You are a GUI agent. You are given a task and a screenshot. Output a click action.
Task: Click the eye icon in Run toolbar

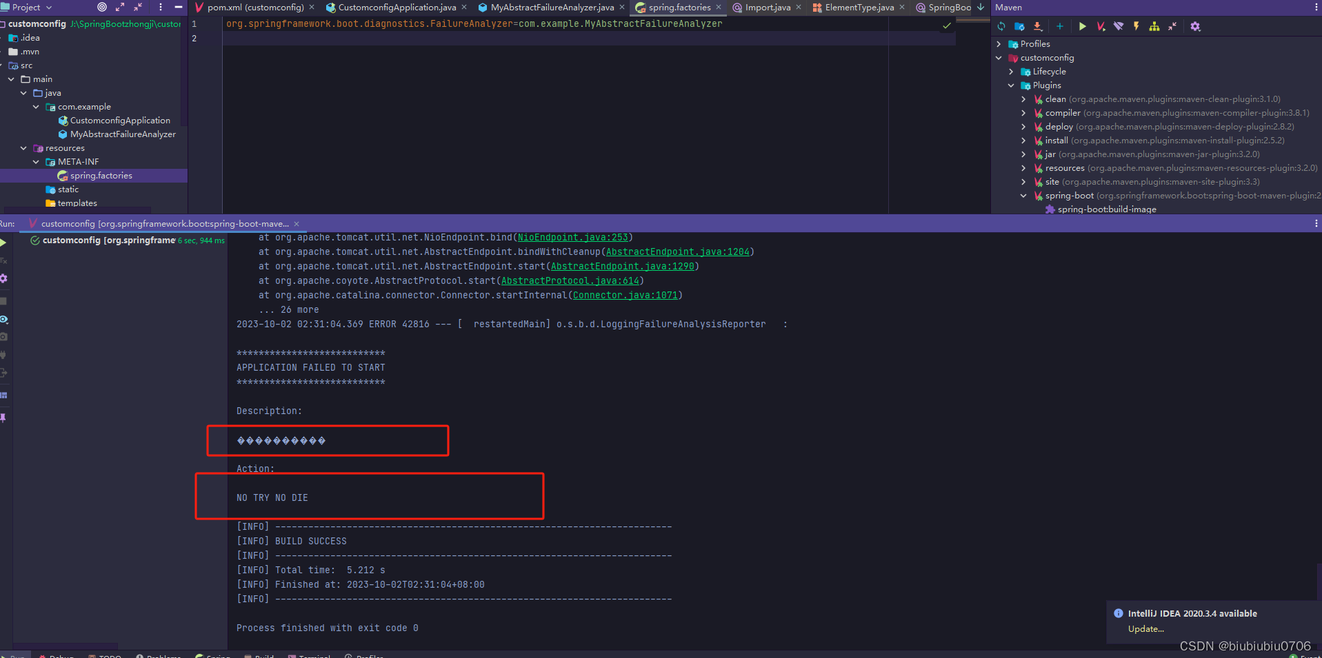tap(3, 319)
